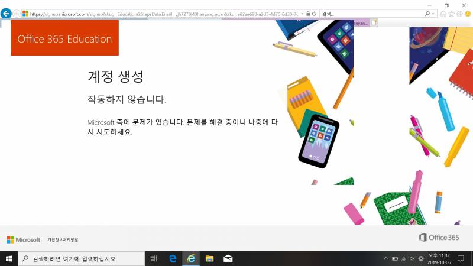Restore down the Internet Explorer window

click(x=446, y=5)
